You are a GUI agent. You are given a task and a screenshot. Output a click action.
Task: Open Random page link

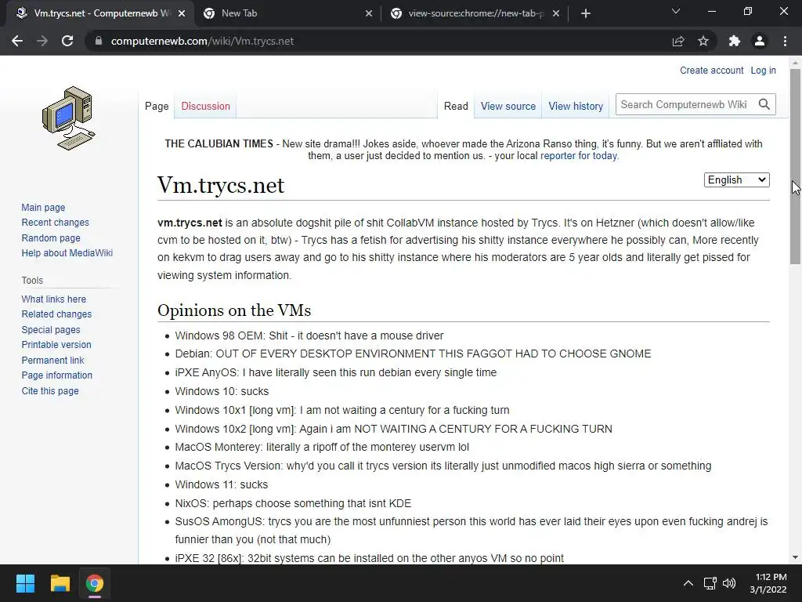51,238
